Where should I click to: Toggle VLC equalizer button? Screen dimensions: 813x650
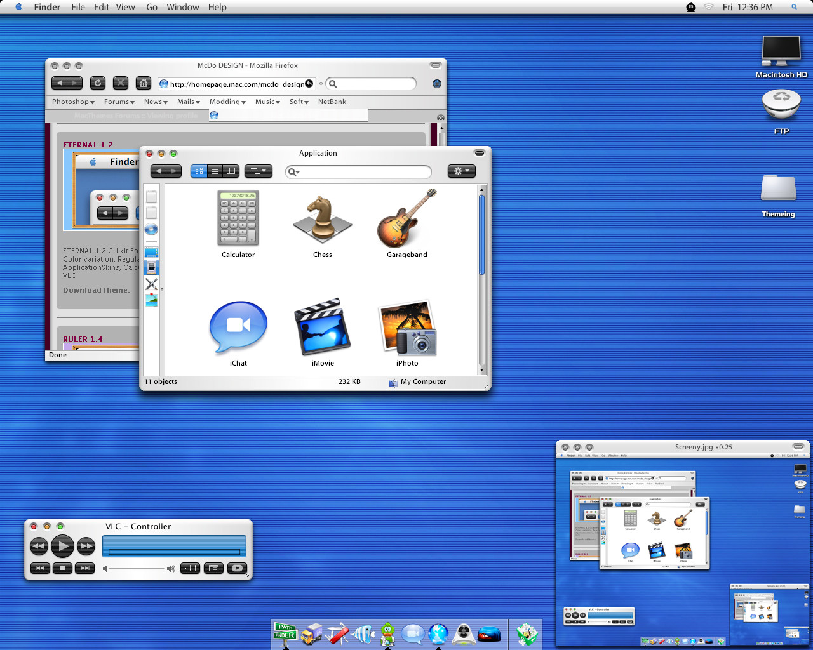190,568
